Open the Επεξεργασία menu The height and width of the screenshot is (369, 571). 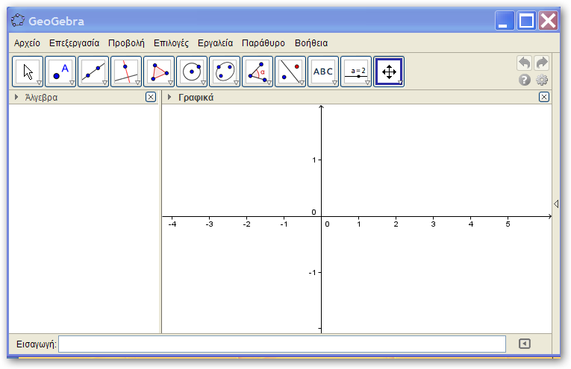click(x=75, y=43)
